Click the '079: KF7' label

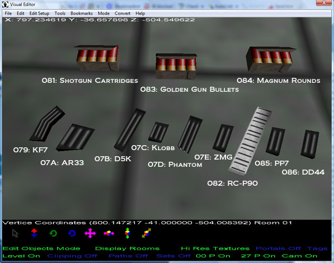point(30,150)
